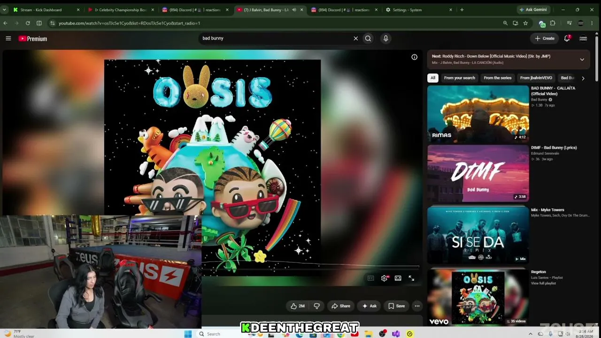This screenshot has width=601, height=338.
Task: Open the 'SI SE DA Remix' thumbnail
Action: point(478,235)
